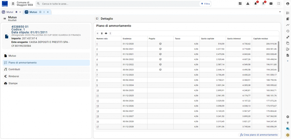This screenshot has height=139, width=291.
Task: Open the document edit icon in sidebar
Action: (288, 49)
